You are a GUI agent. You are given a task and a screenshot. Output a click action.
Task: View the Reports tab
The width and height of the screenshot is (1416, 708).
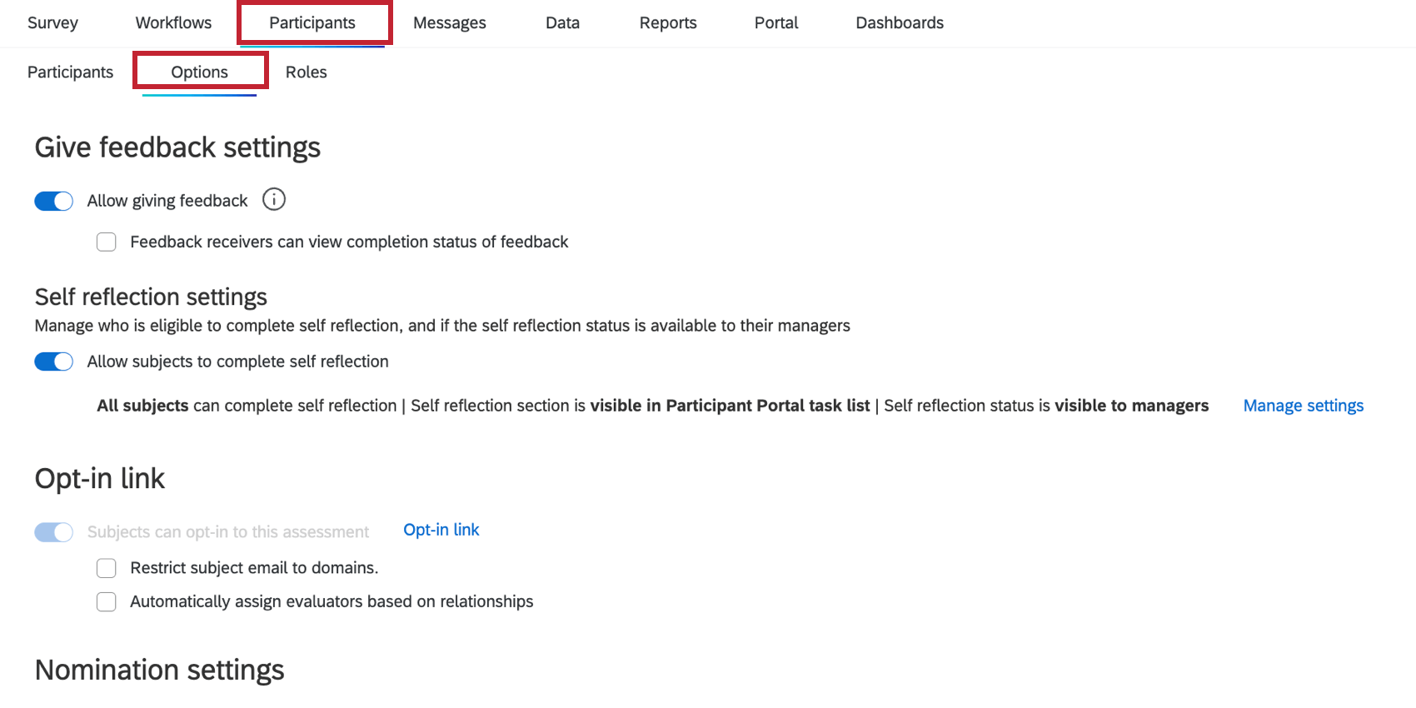point(668,22)
